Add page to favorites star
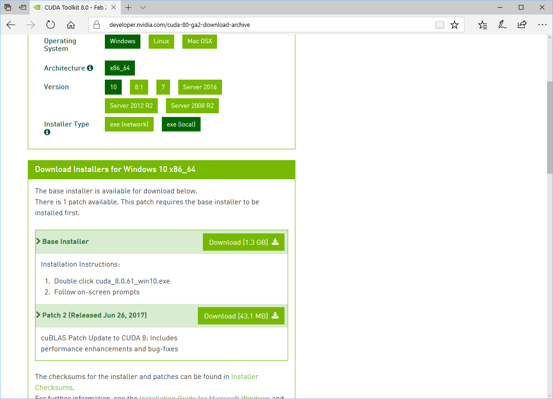Screen dimensions: 553x399 tap(455, 25)
